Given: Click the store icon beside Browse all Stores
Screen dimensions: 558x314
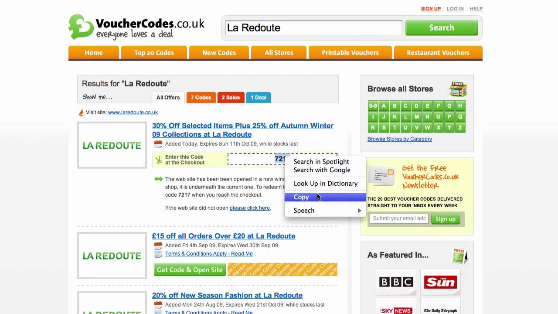Looking at the screenshot, I should (458, 89).
